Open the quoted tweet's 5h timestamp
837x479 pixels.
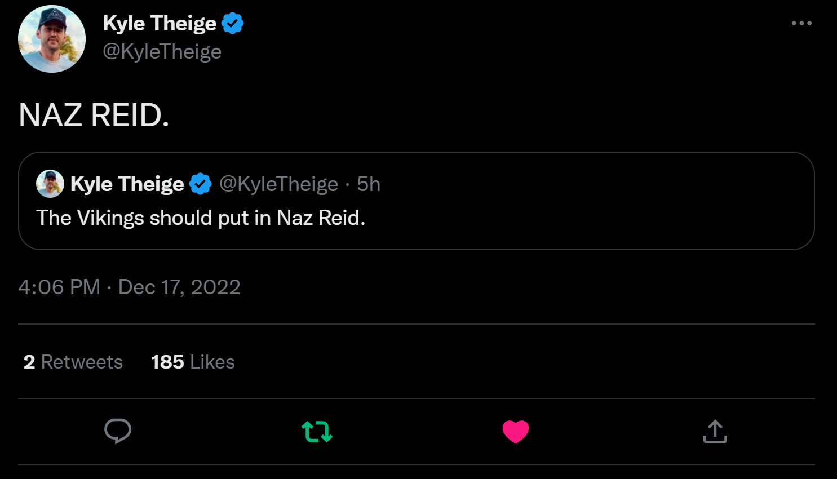click(x=369, y=184)
